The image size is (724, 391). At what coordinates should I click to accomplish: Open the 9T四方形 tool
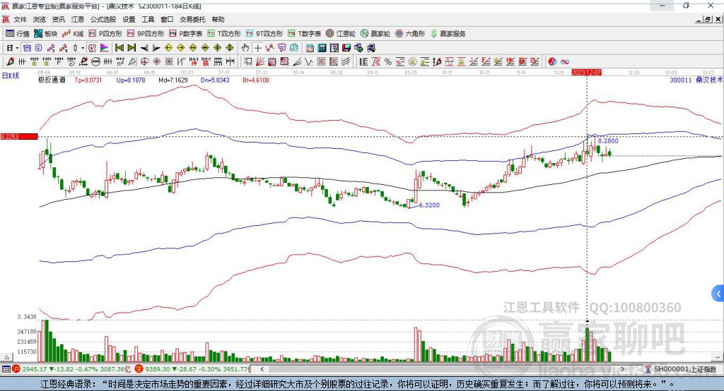click(264, 34)
